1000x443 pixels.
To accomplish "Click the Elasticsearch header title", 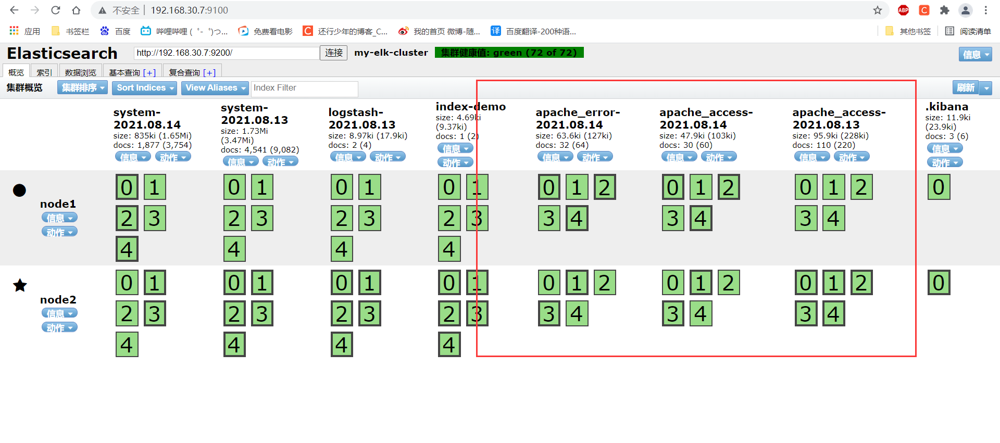I will point(62,53).
